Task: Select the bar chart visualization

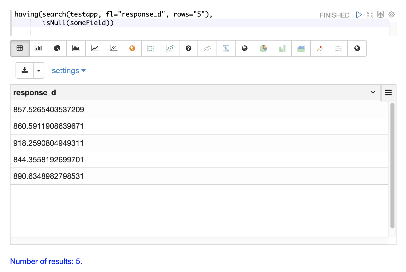Action: [38, 48]
